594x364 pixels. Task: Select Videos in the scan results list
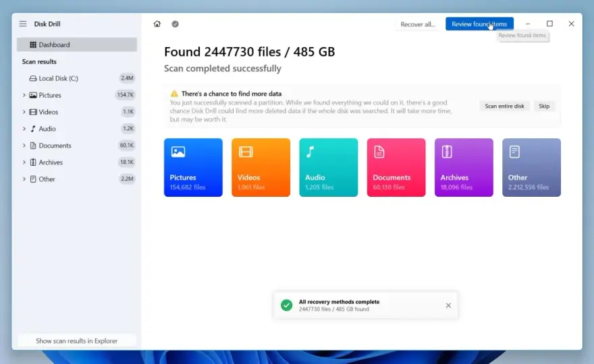(x=76, y=112)
